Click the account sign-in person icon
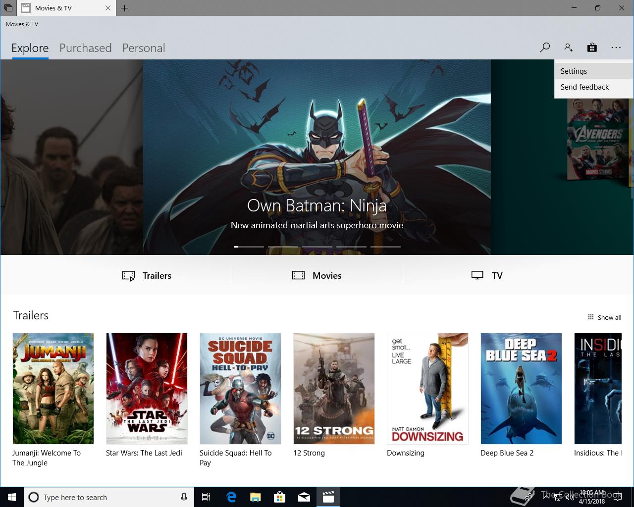Viewport: 634px width, 507px height. pyautogui.click(x=568, y=48)
